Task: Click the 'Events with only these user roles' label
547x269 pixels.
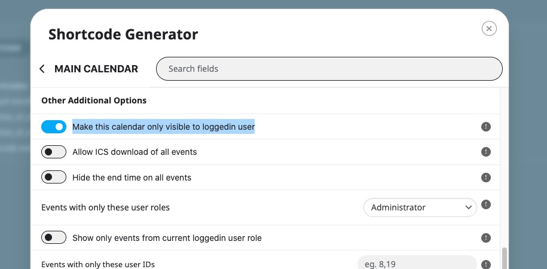Action: (x=105, y=207)
